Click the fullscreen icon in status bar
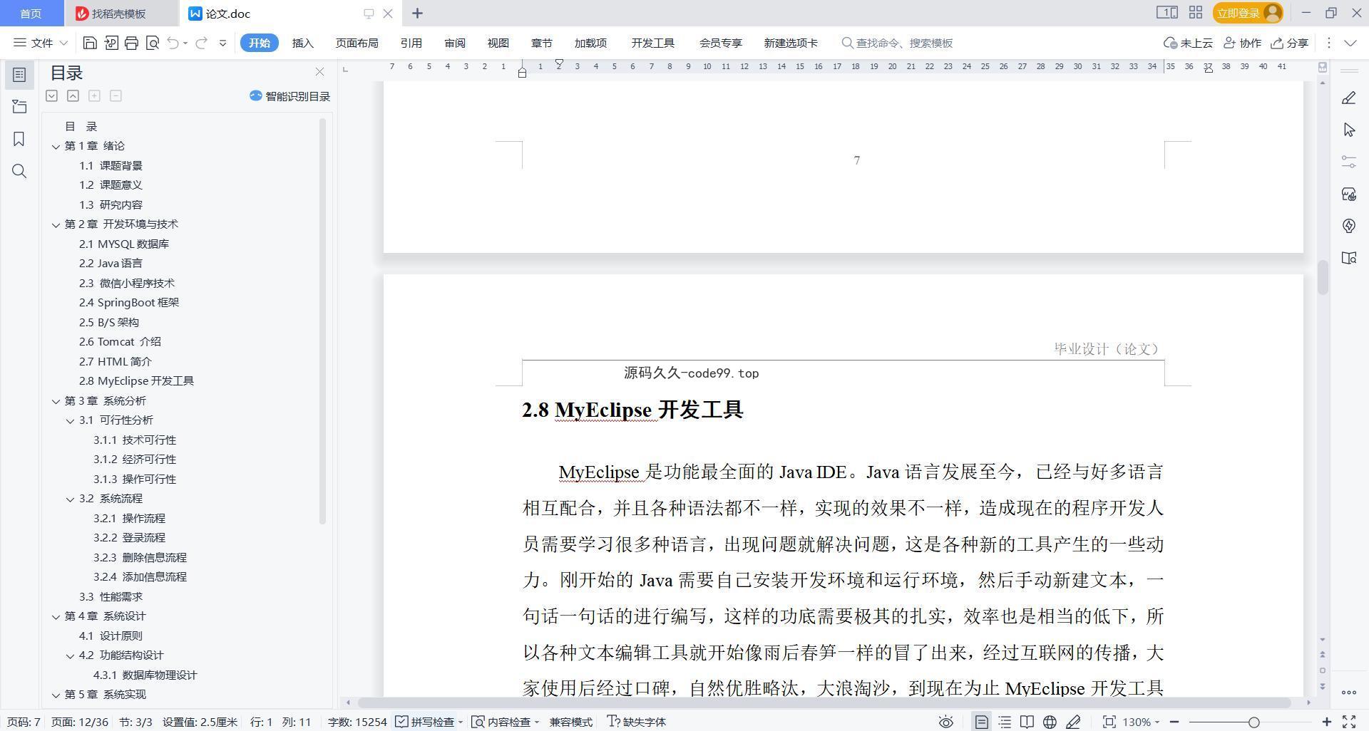 click(1349, 722)
